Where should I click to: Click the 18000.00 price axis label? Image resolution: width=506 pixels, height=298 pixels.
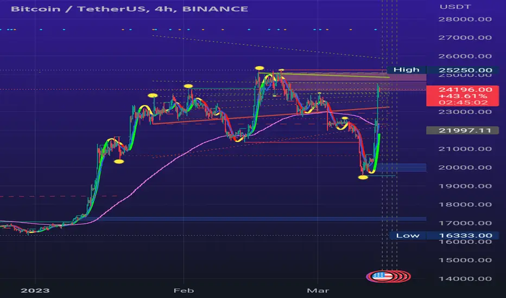click(465, 205)
